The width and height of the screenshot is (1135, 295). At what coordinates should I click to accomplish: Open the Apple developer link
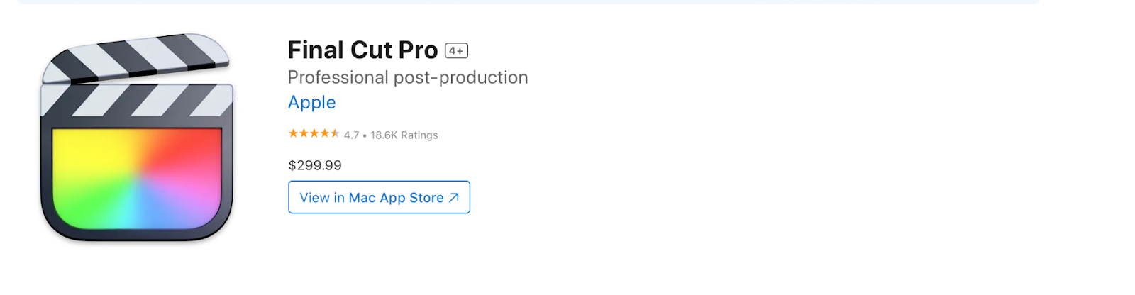click(x=311, y=102)
